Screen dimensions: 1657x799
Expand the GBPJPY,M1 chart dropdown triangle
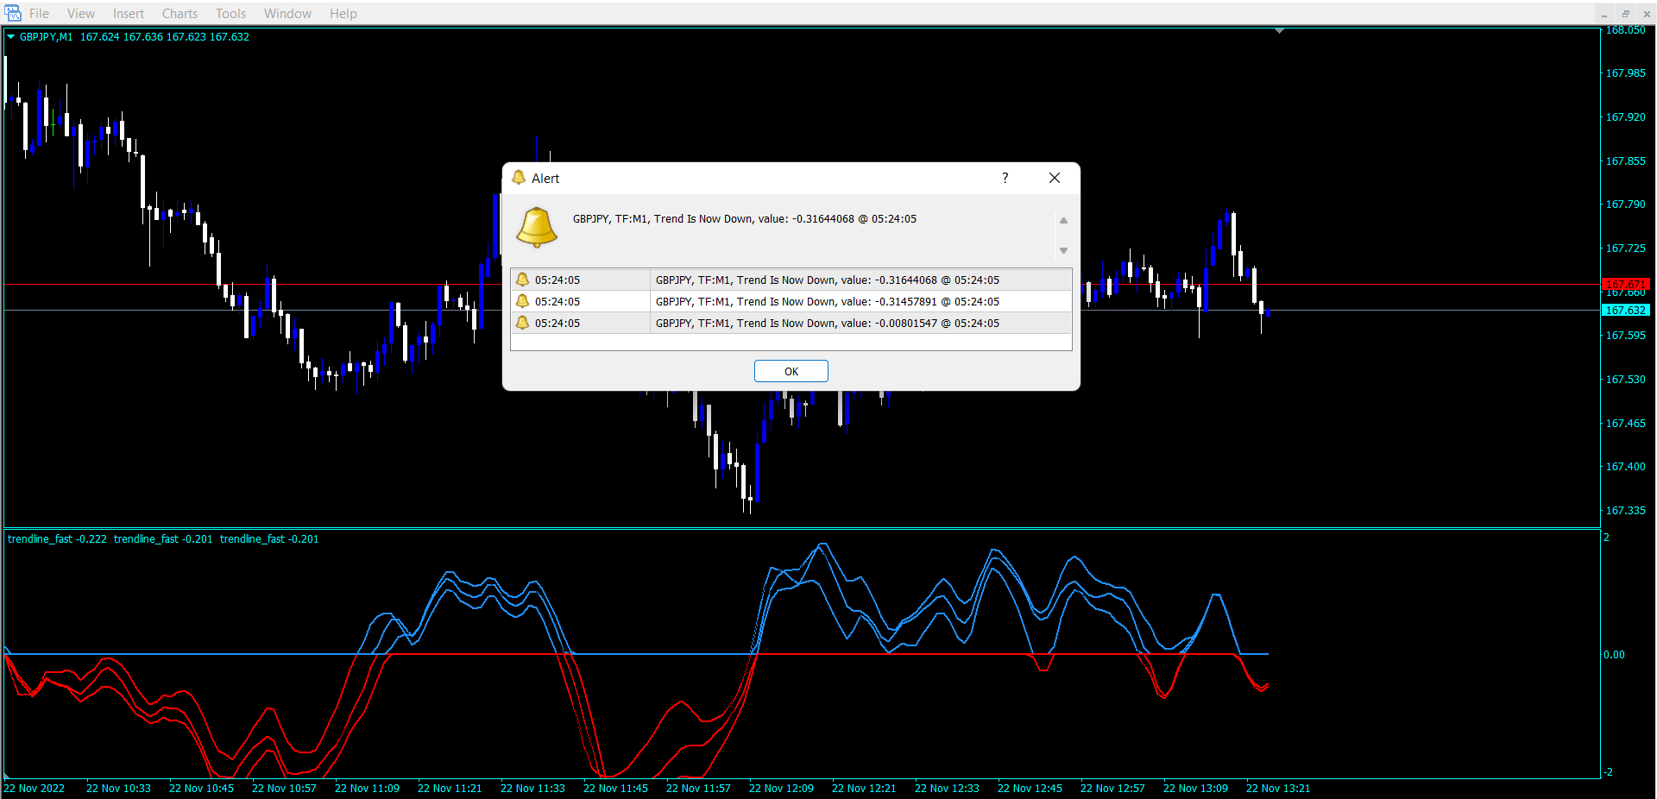point(11,37)
